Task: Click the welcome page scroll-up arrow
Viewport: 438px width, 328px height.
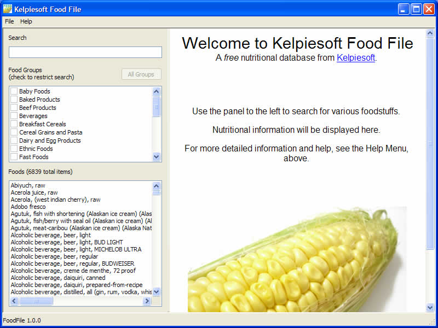Action: [430, 33]
